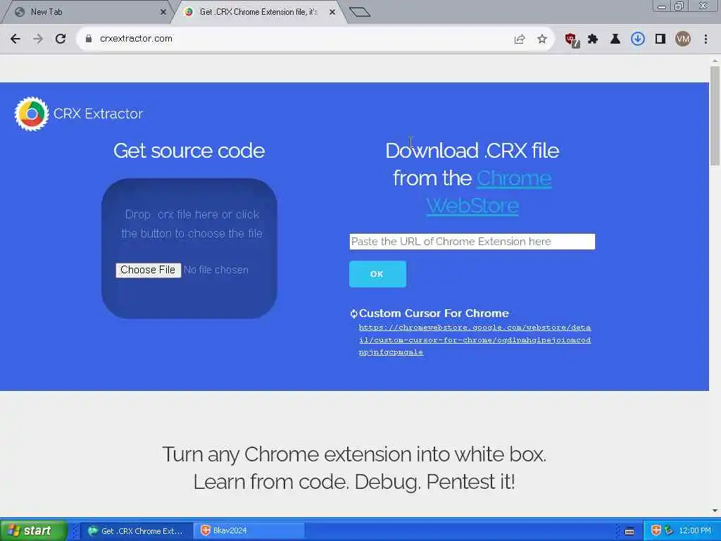Toggle the browser side panel icon
Viewport: 721px width, 541px height.
[660, 39]
